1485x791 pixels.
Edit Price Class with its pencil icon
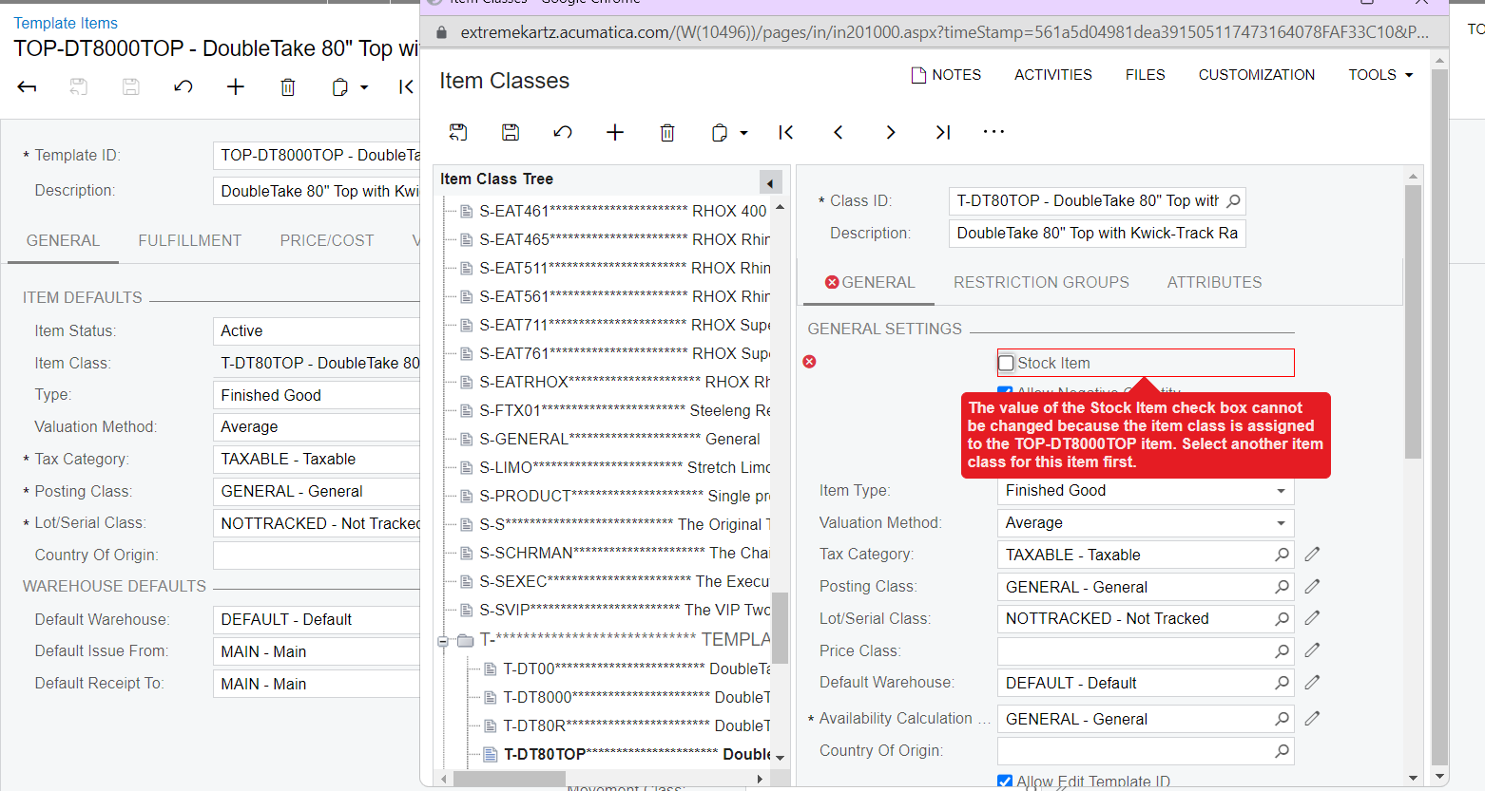pyautogui.click(x=1312, y=650)
